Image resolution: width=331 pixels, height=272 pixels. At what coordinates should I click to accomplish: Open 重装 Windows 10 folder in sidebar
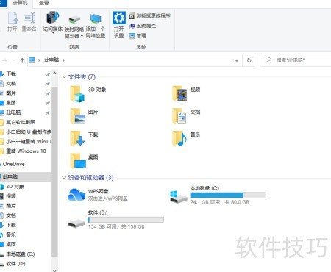(26, 151)
